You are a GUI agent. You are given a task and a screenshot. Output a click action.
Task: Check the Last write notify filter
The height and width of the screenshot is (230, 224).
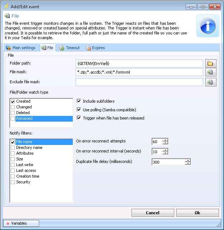point(13,165)
